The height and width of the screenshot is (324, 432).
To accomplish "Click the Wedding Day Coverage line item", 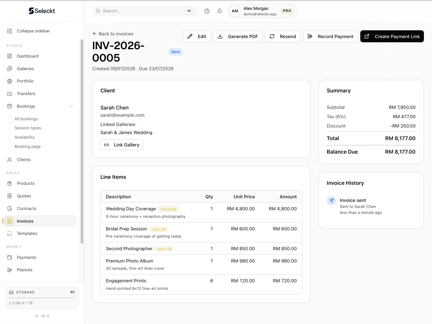I will point(201,212).
